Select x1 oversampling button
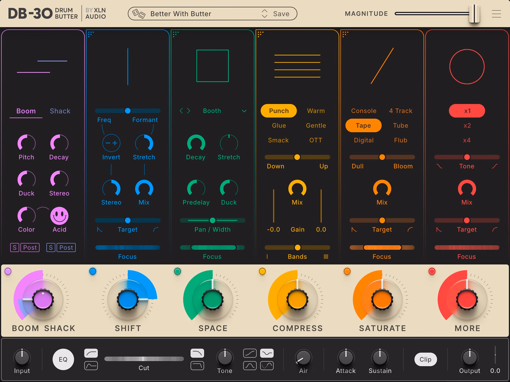Viewport: 510px width, 382px height. 467,111
